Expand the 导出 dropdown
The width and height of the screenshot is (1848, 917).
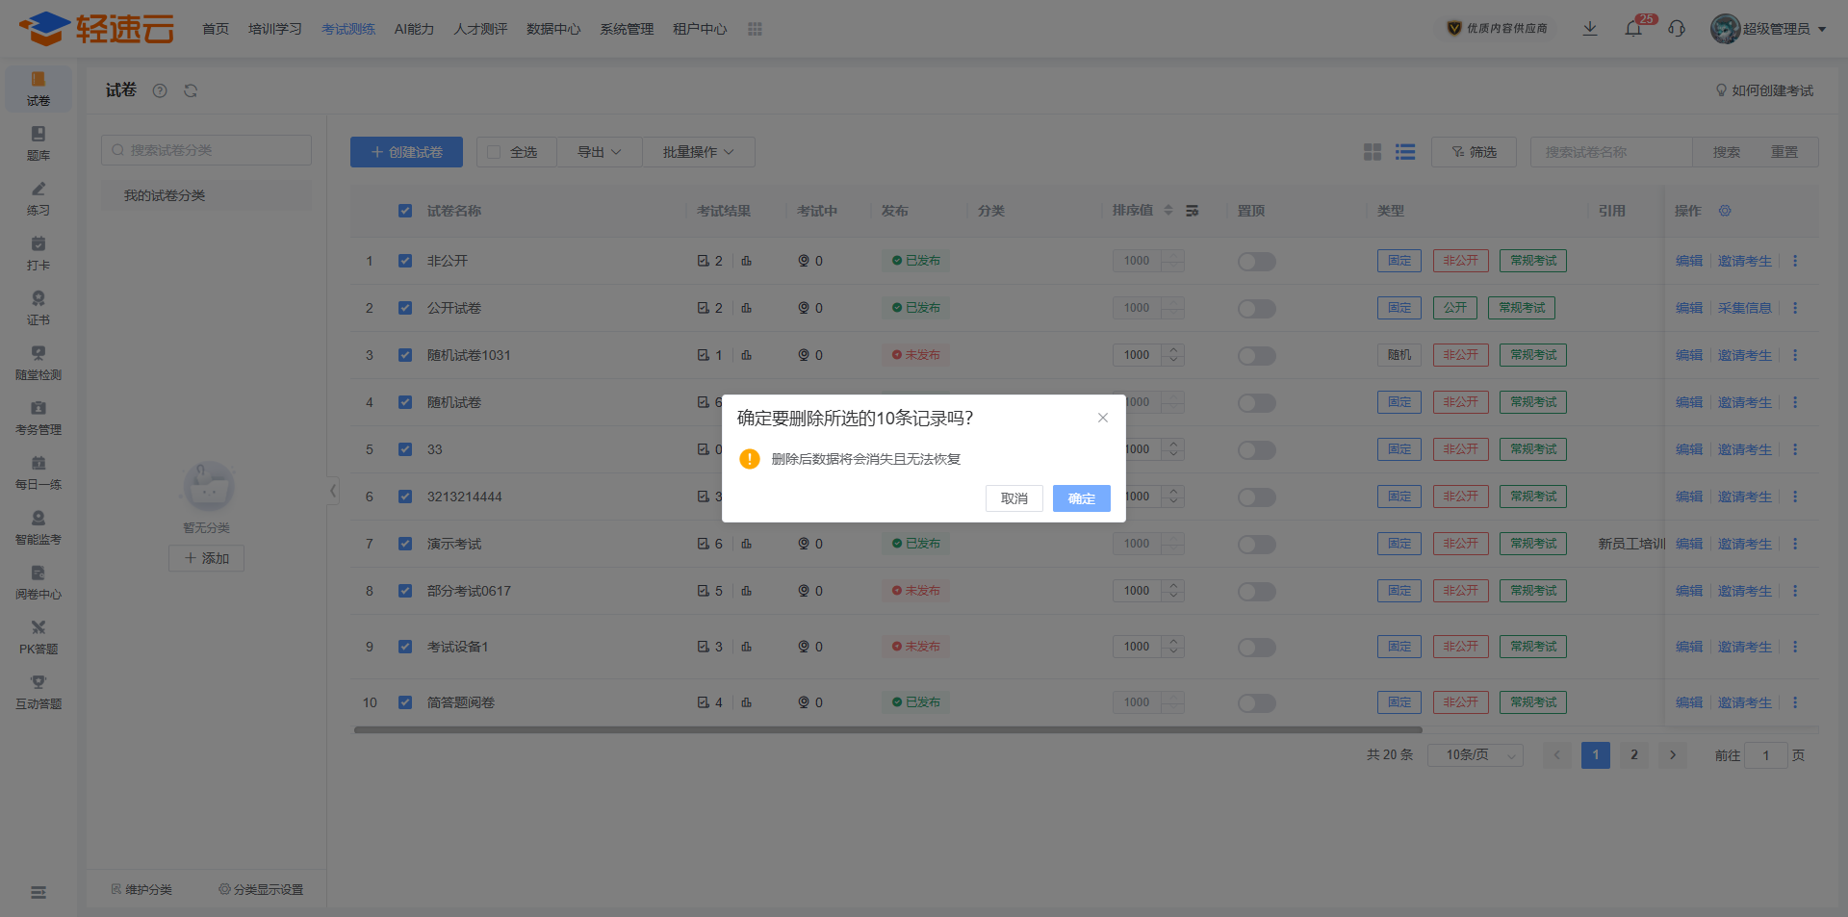pyautogui.click(x=599, y=152)
